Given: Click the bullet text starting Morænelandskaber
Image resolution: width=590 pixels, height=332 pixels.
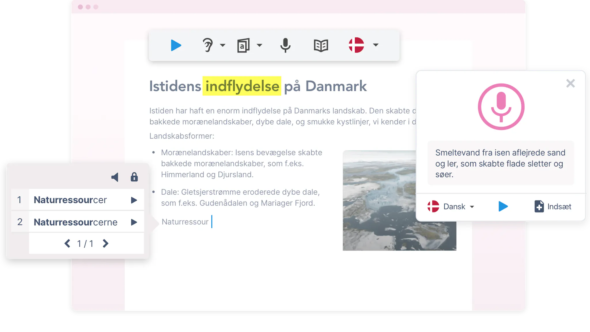Looking at the screenshot, I should [241, 163].
